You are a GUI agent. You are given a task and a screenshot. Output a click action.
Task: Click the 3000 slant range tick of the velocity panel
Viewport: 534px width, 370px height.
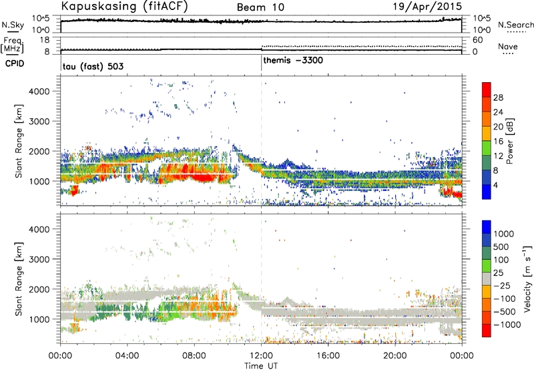tap(39, 259)
